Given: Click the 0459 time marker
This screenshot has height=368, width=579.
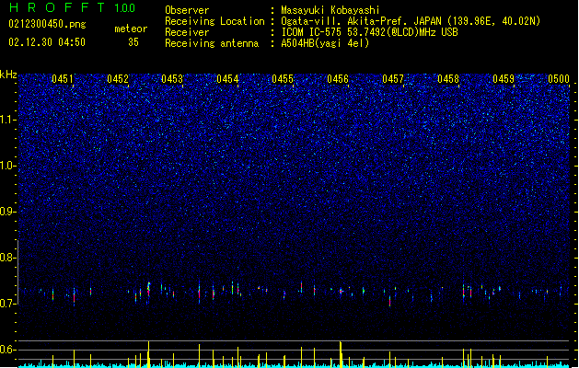Looking at the screenshot, I should point(504,79).
